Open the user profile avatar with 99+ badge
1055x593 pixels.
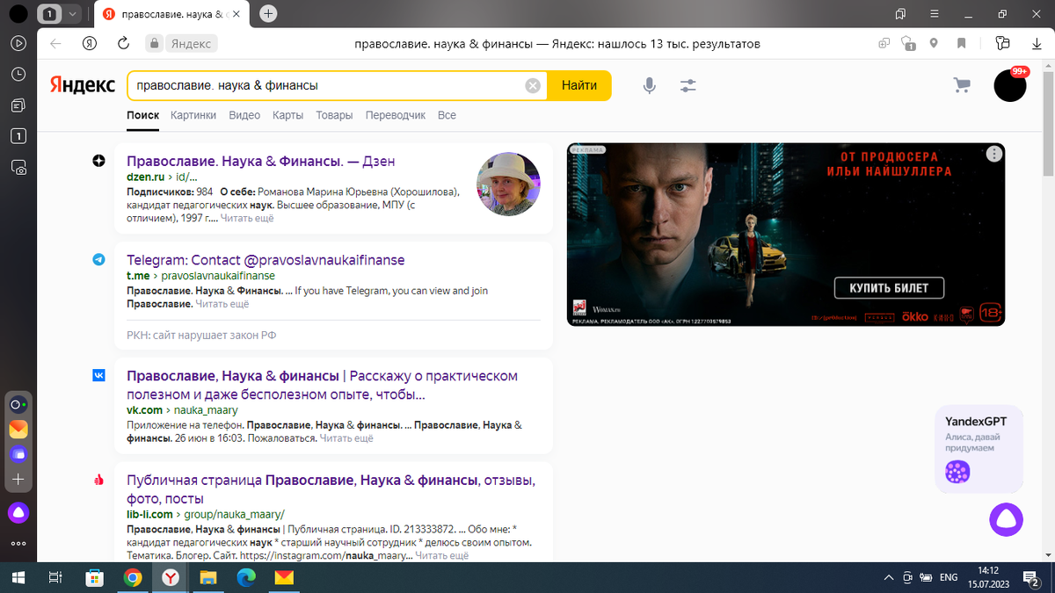tap(1010, 85)
